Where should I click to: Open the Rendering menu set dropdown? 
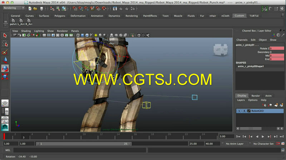pyautogui.click(x=14, y=8)
